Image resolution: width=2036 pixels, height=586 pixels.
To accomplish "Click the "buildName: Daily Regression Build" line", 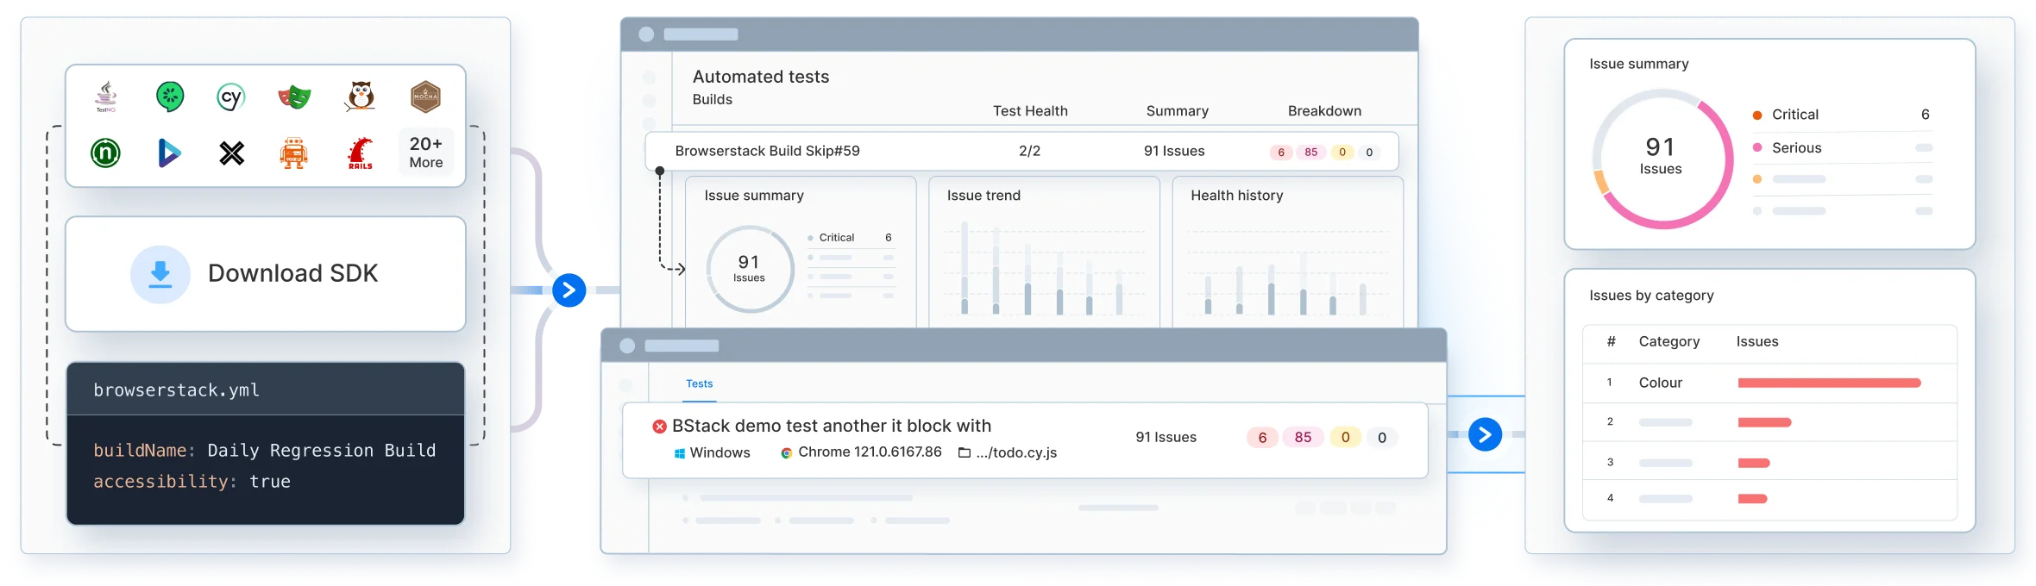I will [264, 451].
